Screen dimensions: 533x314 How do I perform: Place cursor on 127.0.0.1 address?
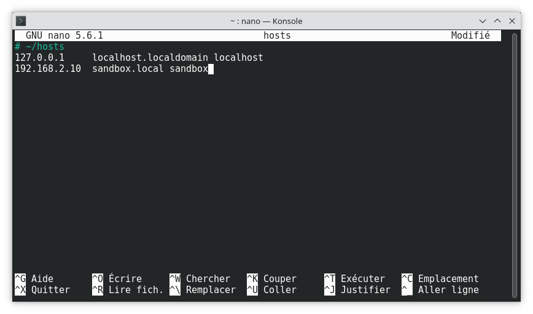coord(40,58)
